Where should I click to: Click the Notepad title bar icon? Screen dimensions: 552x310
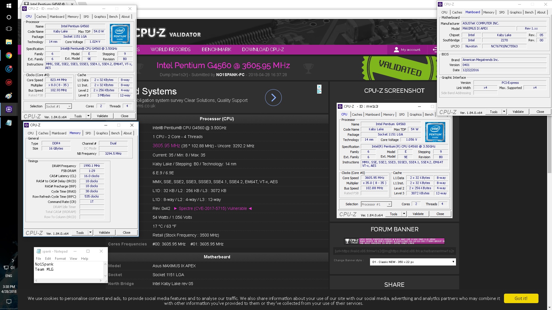pos(39,251)
